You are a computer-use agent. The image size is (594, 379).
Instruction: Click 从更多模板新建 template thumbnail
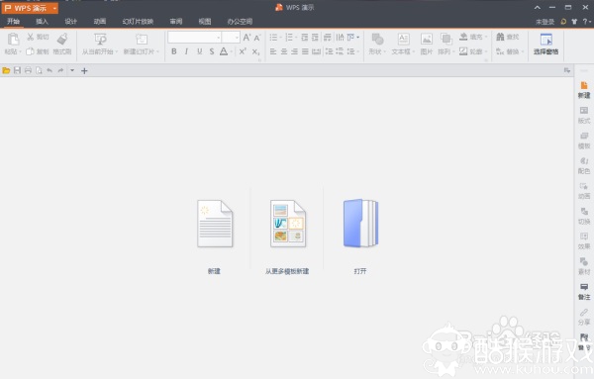(288, 224)
